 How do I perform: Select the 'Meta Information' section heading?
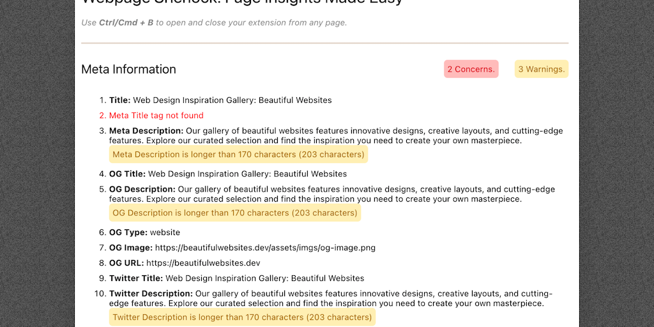pyautogui.click(x=128, y=69)
